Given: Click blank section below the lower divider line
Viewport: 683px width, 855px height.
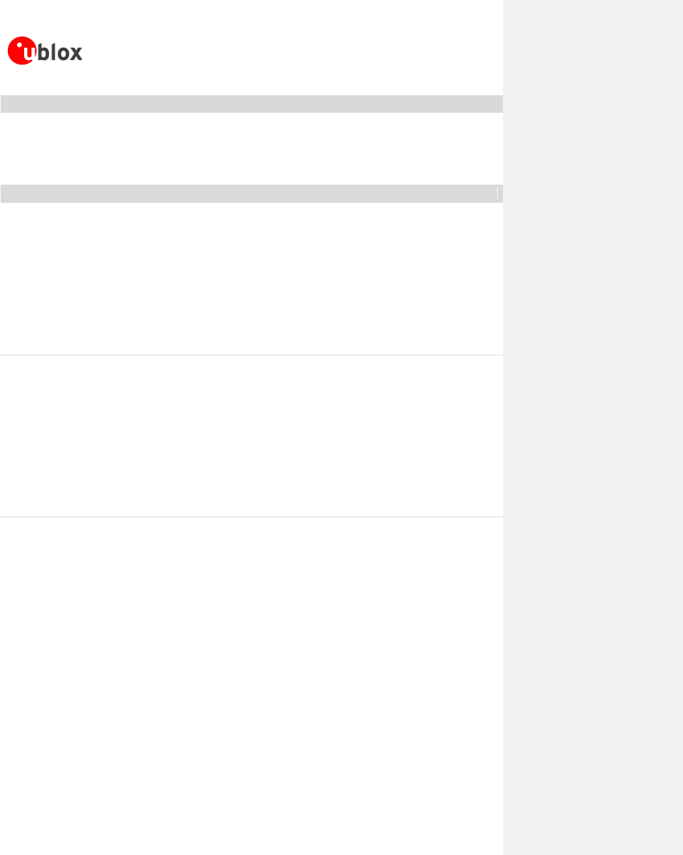Looking at the screenshot, I should click(x=251, y=686).
